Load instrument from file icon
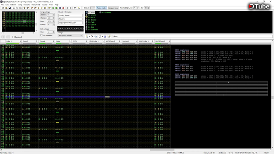This screenshot has height=154, width=274. click(100, 36)
